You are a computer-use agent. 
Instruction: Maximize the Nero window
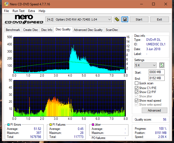tap(153, 4)
